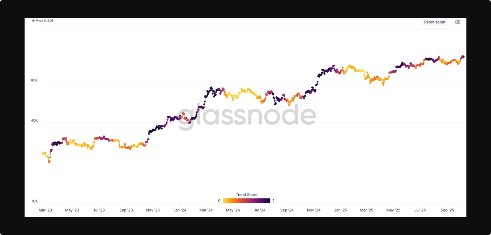The height and width of the screenshot is (235, 491).
Task: Click the Trend Score legend title
Action: (247, 195)
